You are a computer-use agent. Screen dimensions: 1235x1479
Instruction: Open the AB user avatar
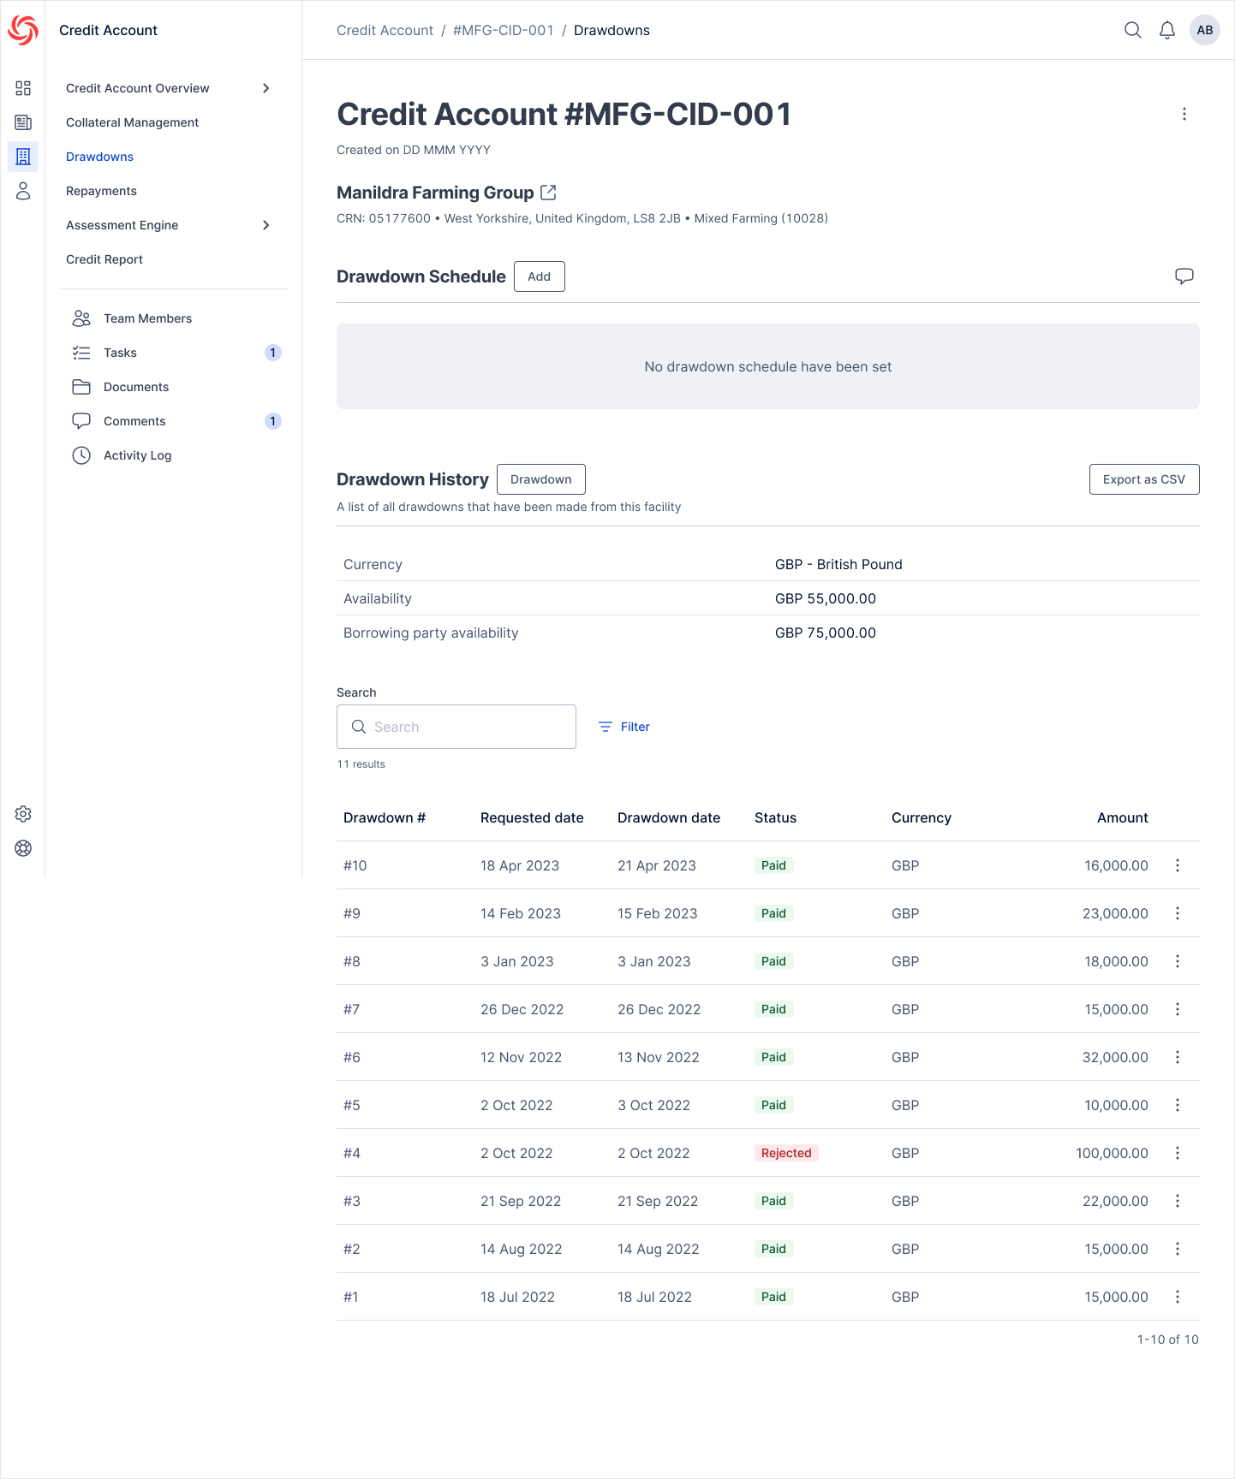1204,30
